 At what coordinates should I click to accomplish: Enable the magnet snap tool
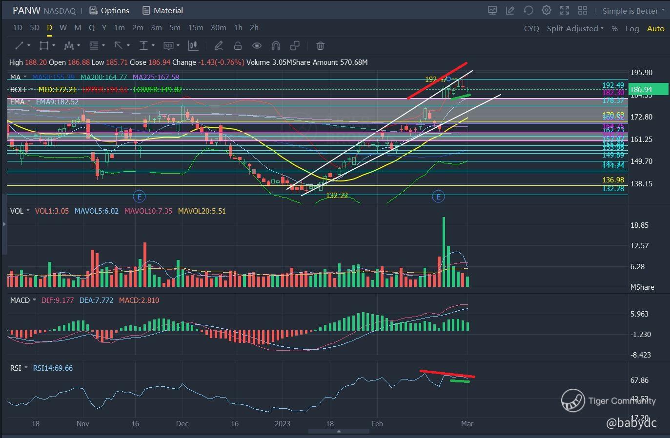click(x=276, y=46)
